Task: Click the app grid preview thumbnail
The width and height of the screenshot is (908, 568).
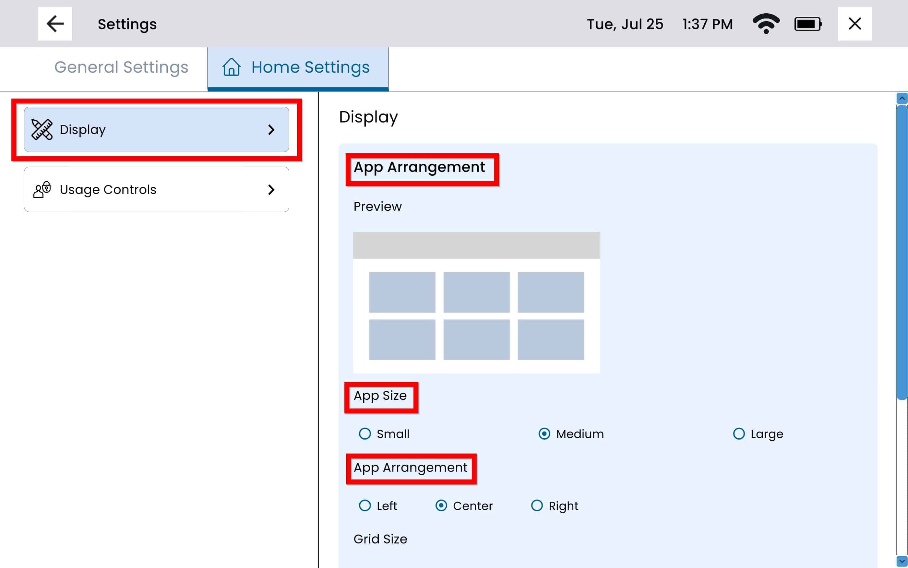Action: coord(476,302)
